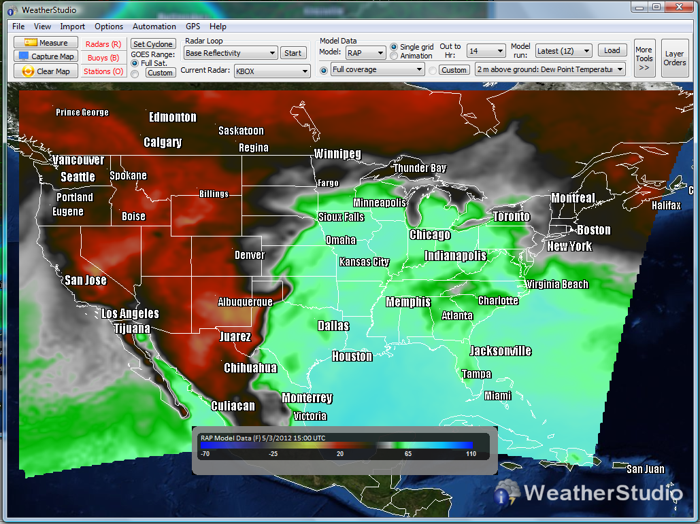Start the radar loop
Viewport: 700px width, 524px height.
293,53
